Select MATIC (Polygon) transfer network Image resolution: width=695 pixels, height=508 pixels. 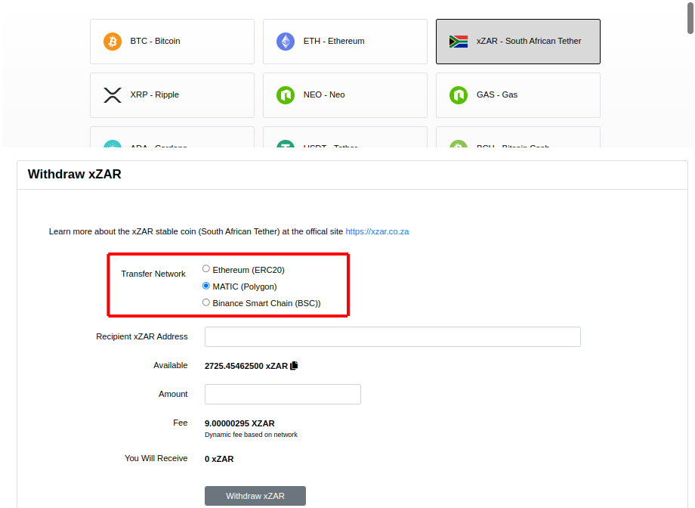pos(206,286)
